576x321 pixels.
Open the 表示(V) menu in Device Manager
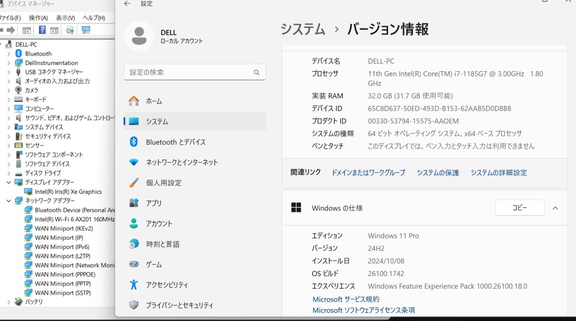click(65, 18)
